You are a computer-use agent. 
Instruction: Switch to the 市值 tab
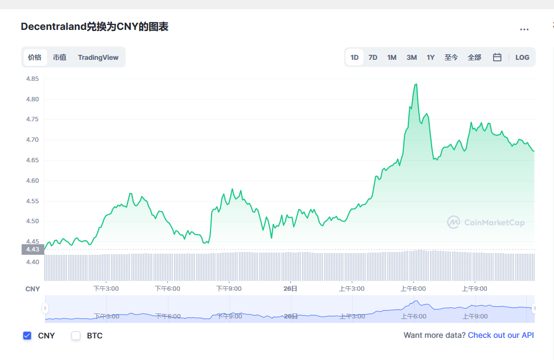[x=60, y=57]
